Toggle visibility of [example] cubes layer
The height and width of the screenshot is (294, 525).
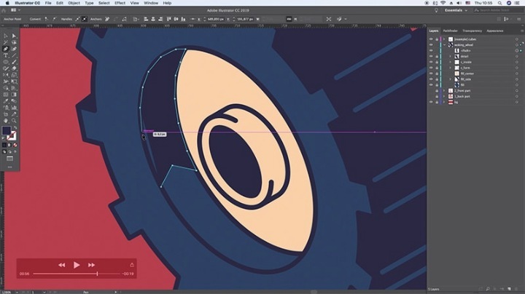(x=431, y=39)
